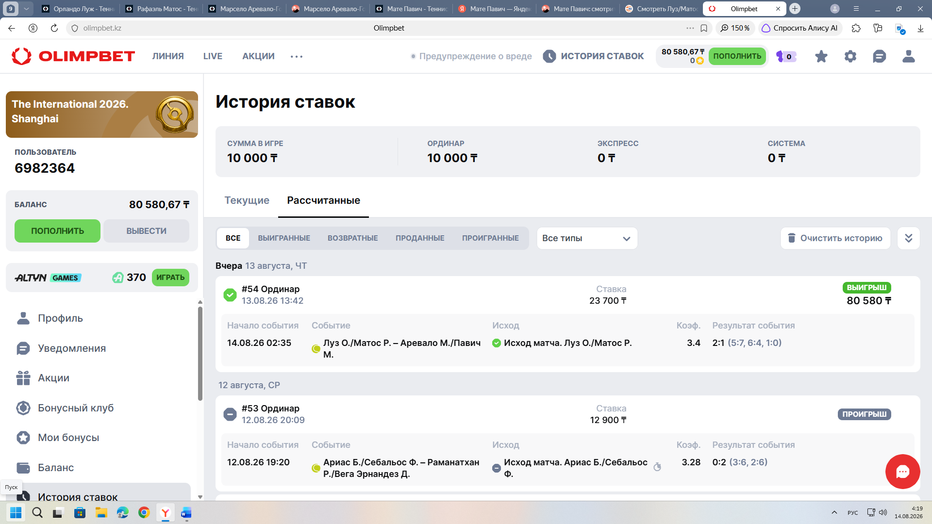Switch to the 'Мате Павич — Яндекс' browser tab
Screen dimensions: 932x524
[x=495, y=9]
